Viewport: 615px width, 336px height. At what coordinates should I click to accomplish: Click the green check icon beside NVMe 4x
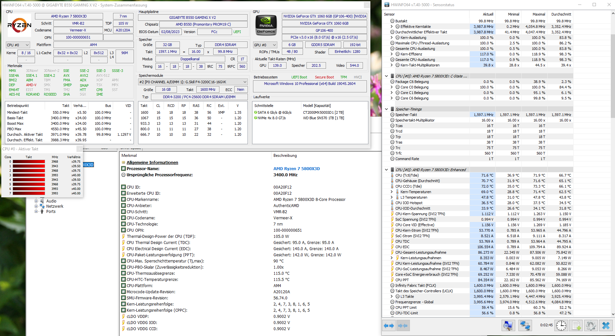tap(256, 118)
